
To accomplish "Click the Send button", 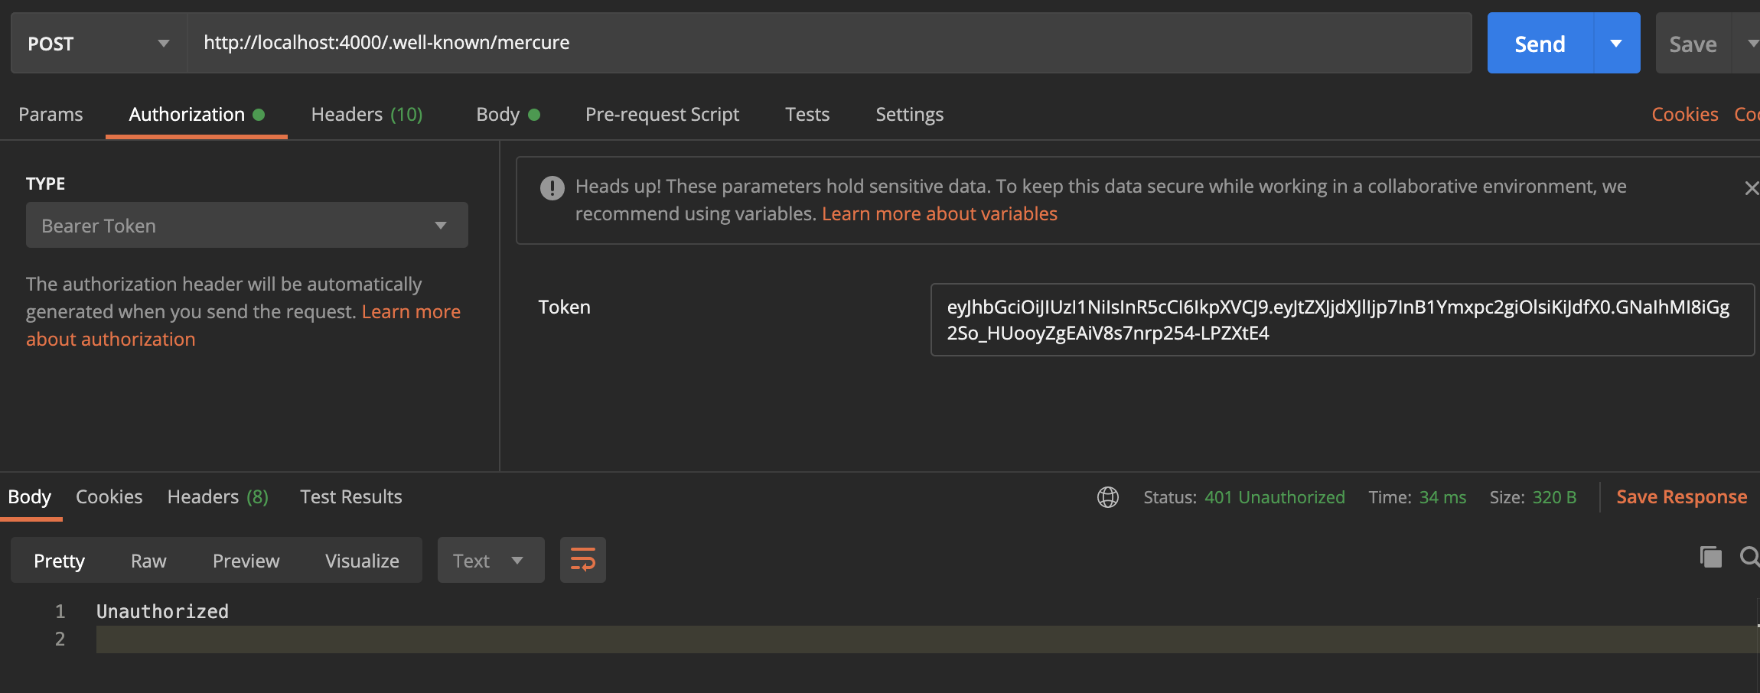I will 1540,43.
